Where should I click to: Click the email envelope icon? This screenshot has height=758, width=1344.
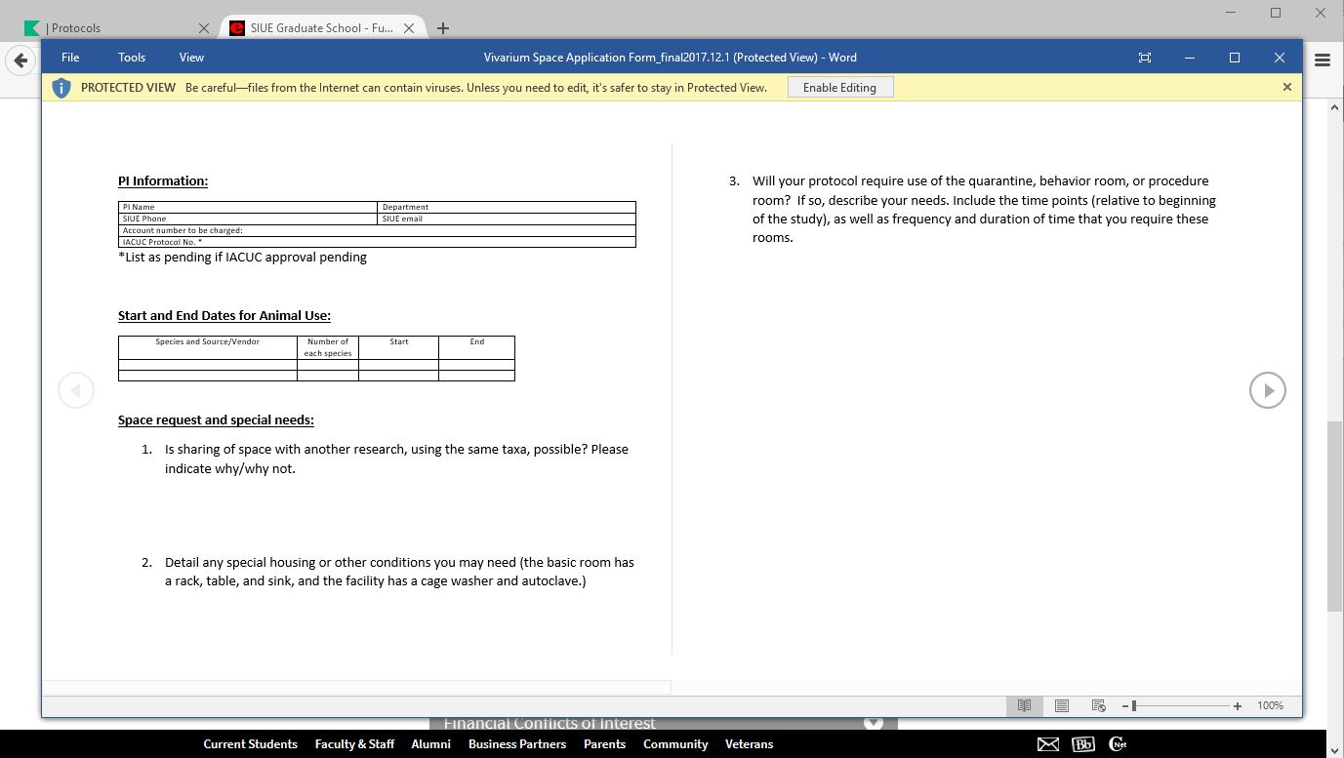[1048, 744]
